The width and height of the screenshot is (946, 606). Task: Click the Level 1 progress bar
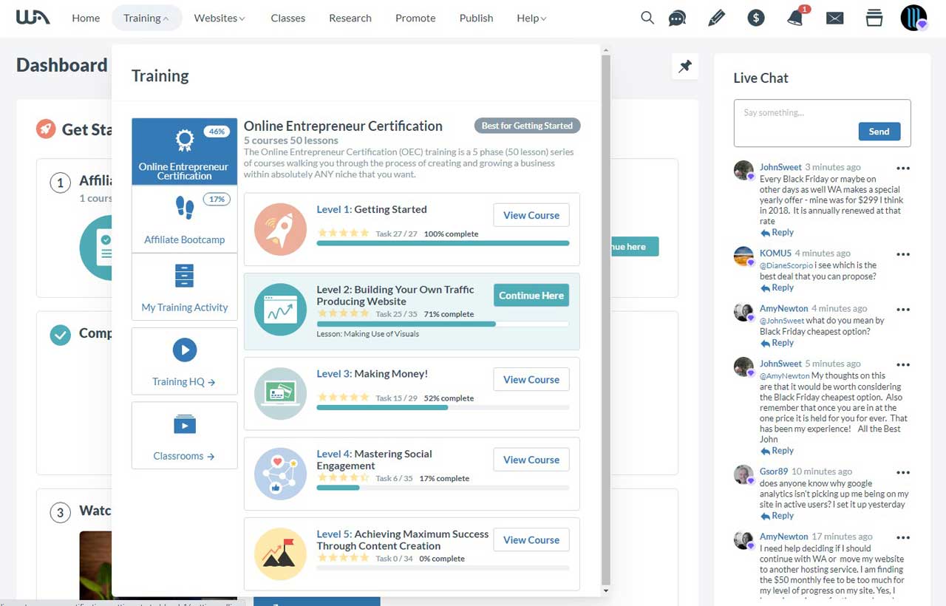point(443,243)
